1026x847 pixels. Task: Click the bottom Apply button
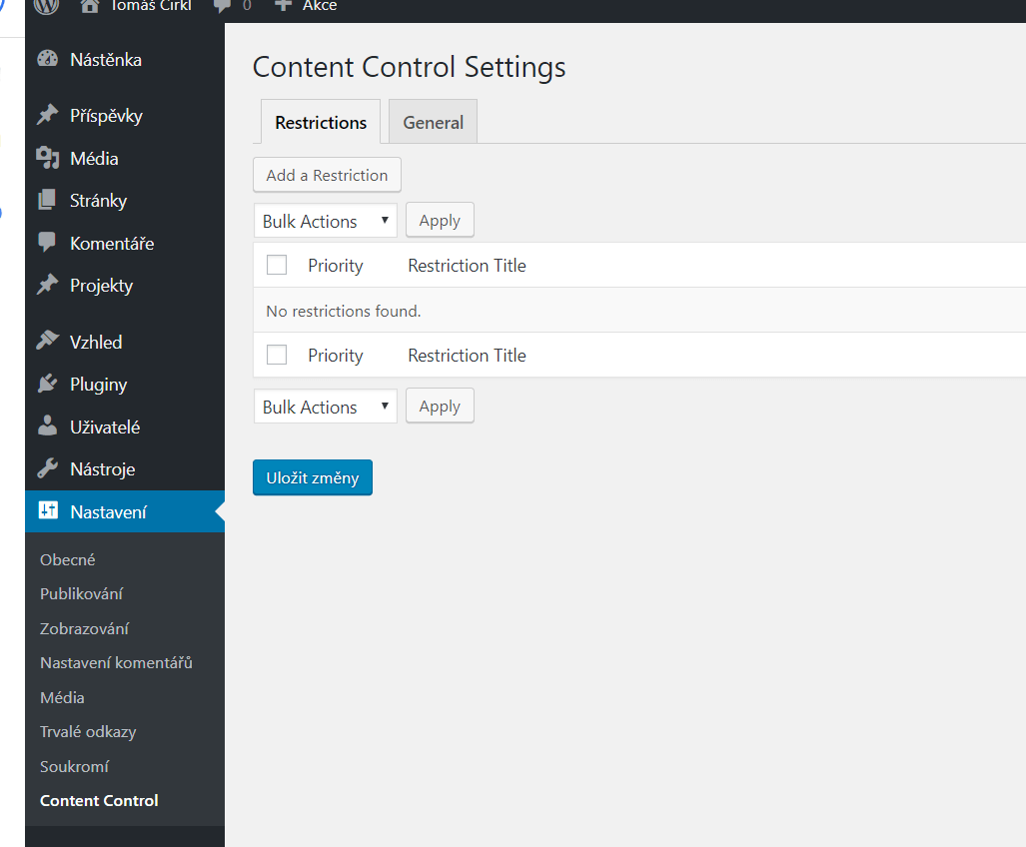click(x=440, y=406)
